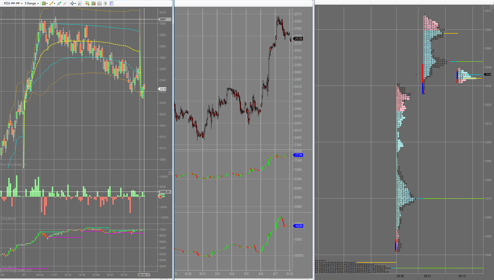Click the F button on the profile chart
The height and width of the screenshot is (280, 494).
[x=492, y=7]
